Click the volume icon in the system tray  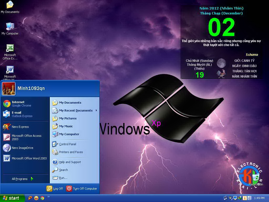[x=231, y=198]
